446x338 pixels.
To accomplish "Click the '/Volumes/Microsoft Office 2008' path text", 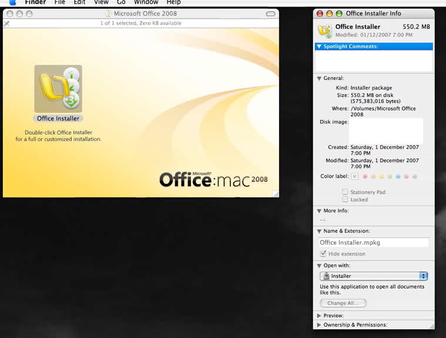I will 383,112.
